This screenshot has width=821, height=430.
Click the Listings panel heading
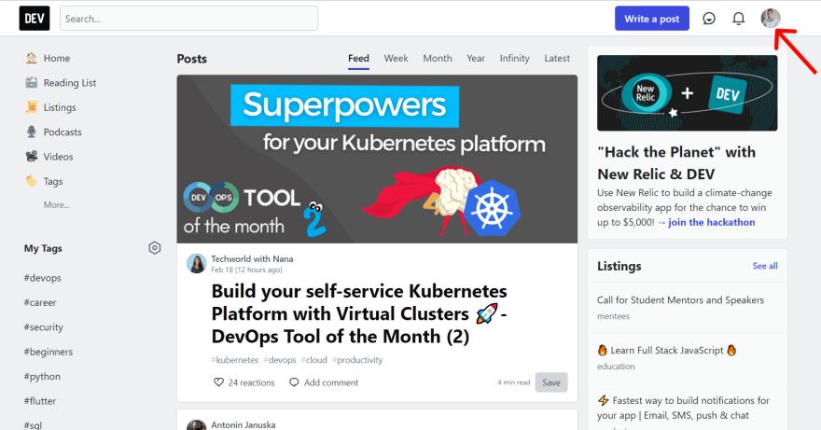tap(619, 266)
